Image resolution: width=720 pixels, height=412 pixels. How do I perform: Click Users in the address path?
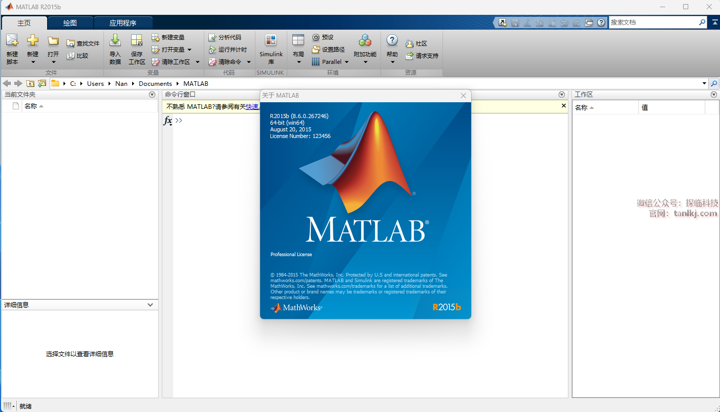[95, 83]
